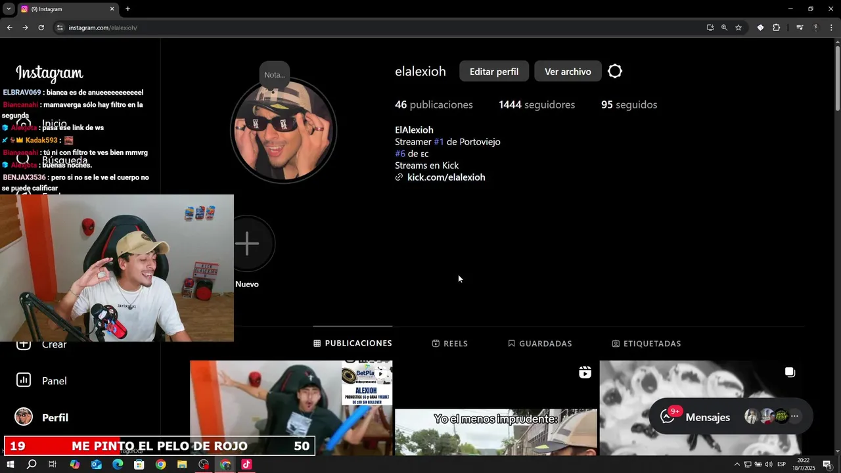The width and height of the screenshot is (841, 473).
Task: Open the 1444 seguidores list
Action: pos(537,105)
